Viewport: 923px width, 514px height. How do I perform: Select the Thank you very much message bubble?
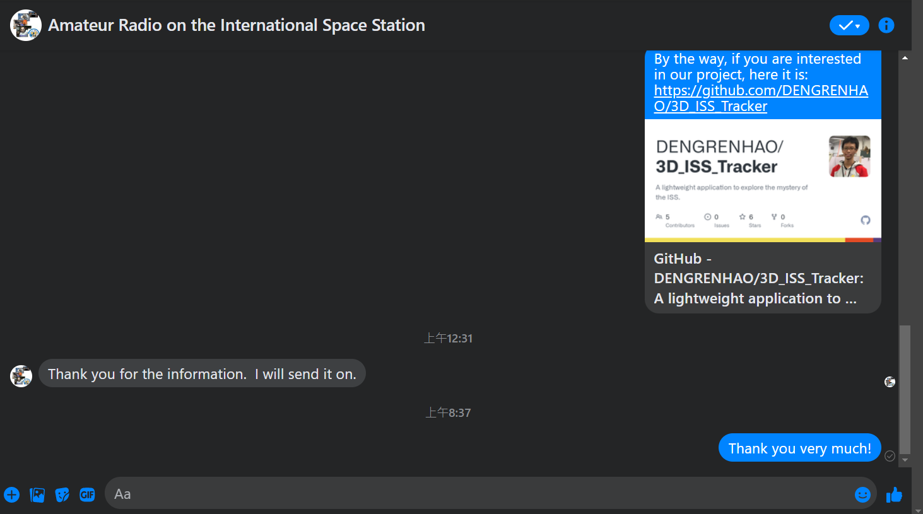tap(799, 448)
